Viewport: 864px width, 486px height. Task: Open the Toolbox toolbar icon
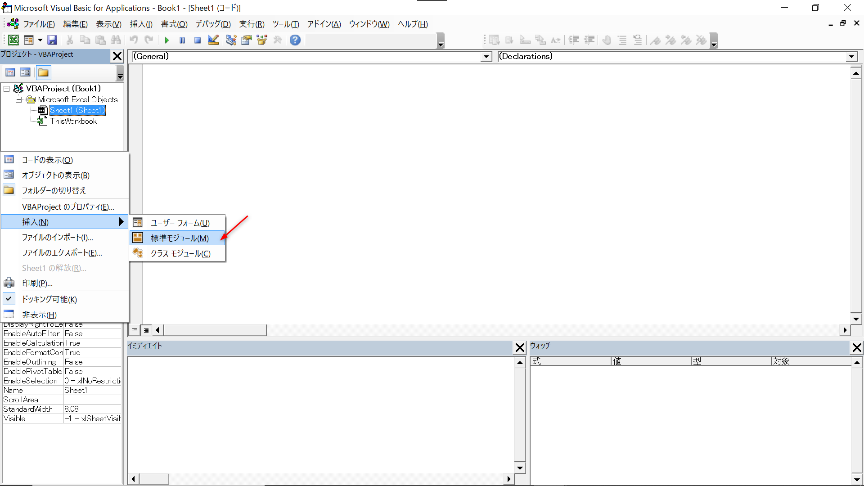point(278,40)
